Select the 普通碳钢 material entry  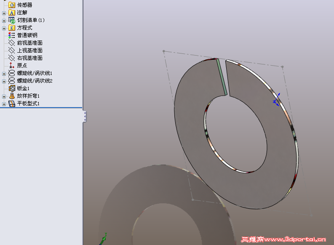27,35
